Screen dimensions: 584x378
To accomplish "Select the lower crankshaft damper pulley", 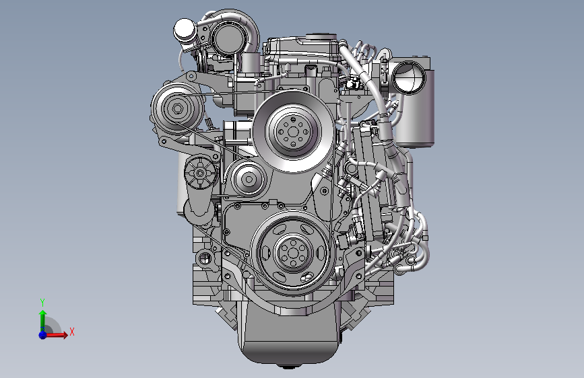I will (x=293, y=253).
